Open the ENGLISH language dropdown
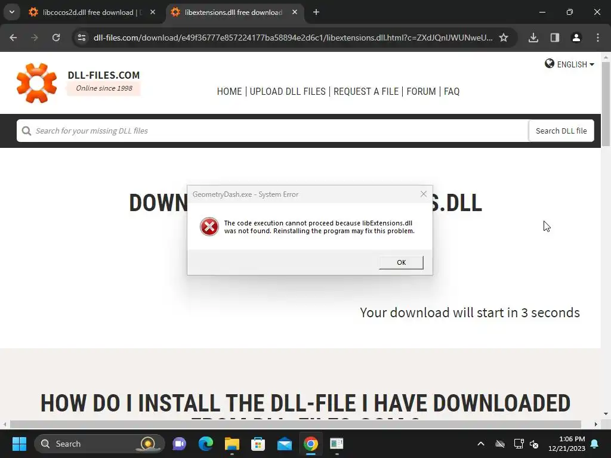 (x=575, y=64)
